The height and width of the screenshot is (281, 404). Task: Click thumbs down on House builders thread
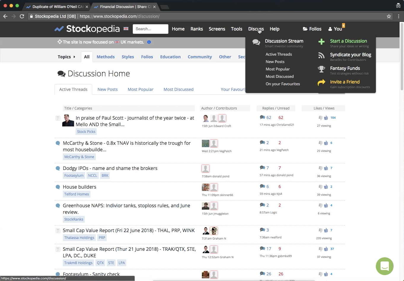320,187
